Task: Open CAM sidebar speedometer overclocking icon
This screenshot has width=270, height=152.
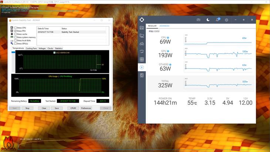Action: click(142, 51)
